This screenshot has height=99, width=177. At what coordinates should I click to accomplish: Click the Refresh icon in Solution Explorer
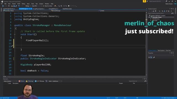coord(165,11)
